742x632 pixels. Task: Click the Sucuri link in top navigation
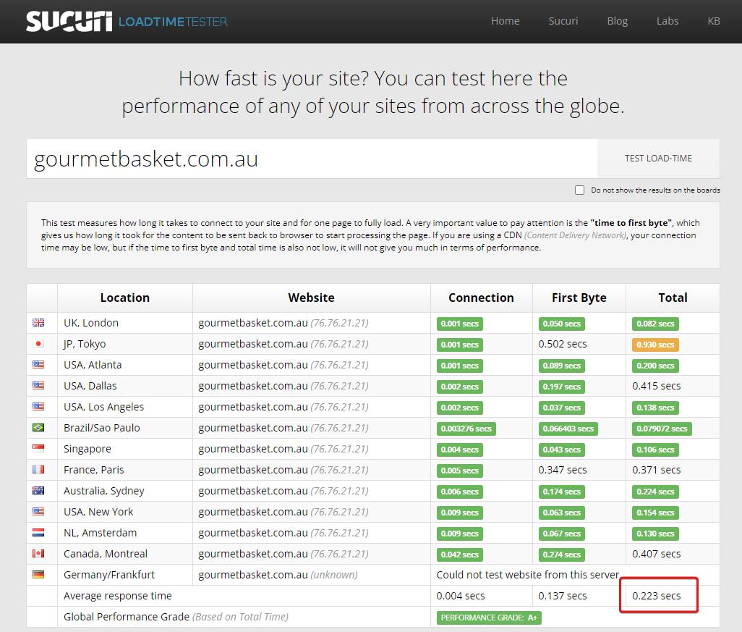click(563, 21)
